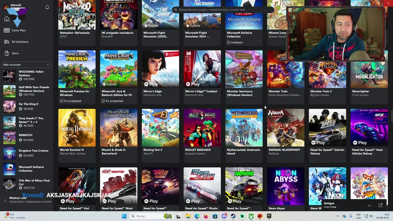Open Epic Games Launcher in taskbar
Image resolution: width=393 pixels, height=221 pixels.
pyautogui.click(x=269, y=216)
